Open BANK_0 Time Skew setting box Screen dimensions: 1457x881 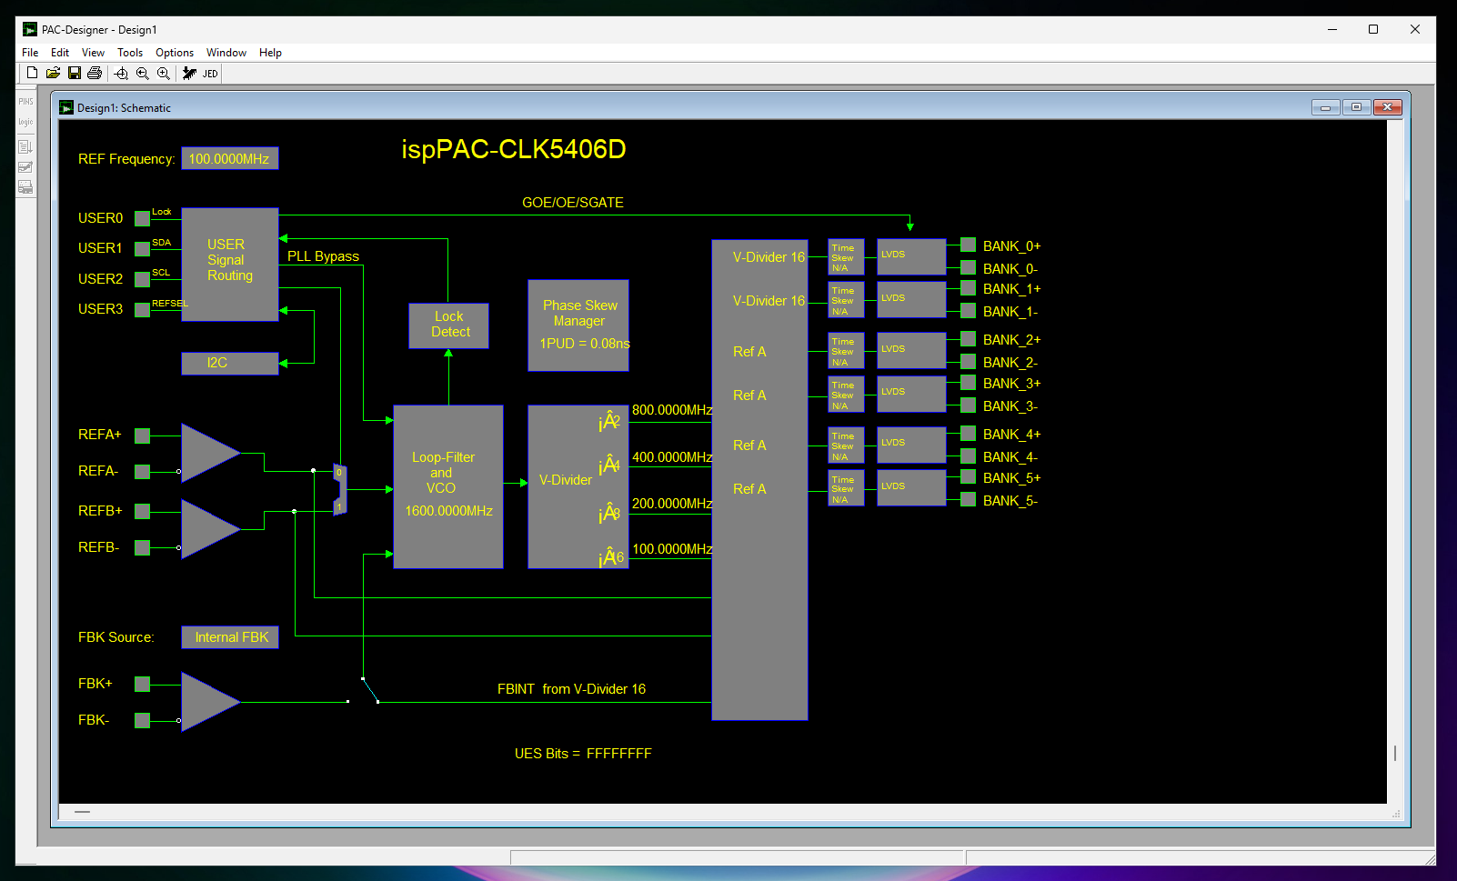coord(846,257)
